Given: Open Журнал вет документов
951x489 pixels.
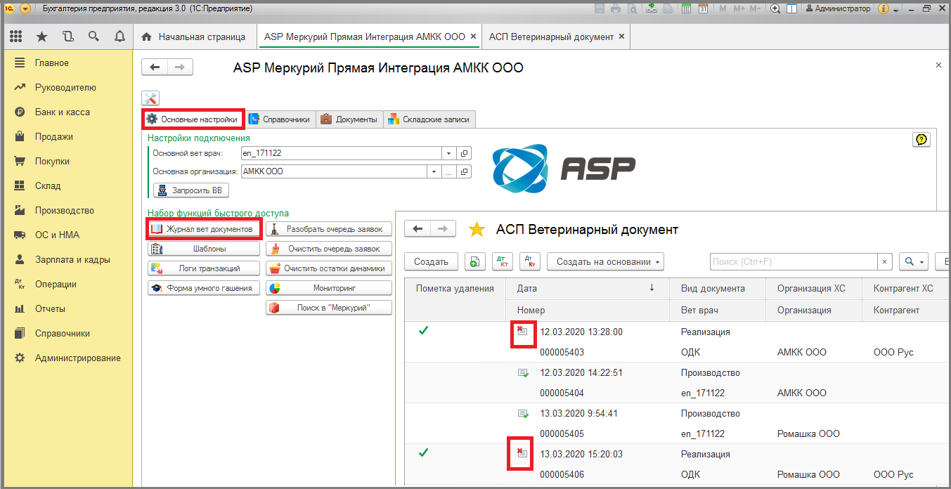Looking at the screenshot, I should (x=204, y=229).
